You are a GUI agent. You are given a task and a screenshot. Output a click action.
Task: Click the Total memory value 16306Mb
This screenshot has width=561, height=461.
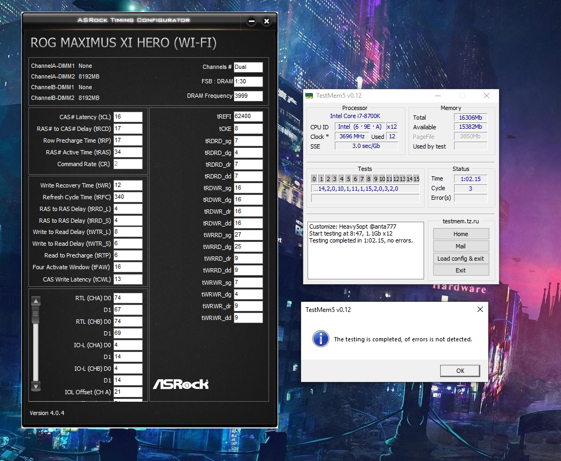coord(471,117)
